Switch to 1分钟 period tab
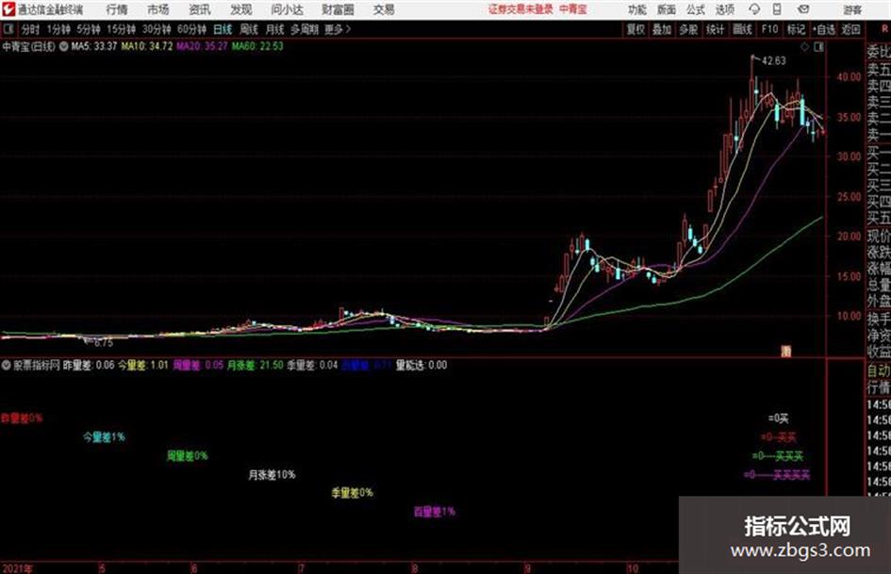Screen dimensions: 891x574 coord(58,29)
